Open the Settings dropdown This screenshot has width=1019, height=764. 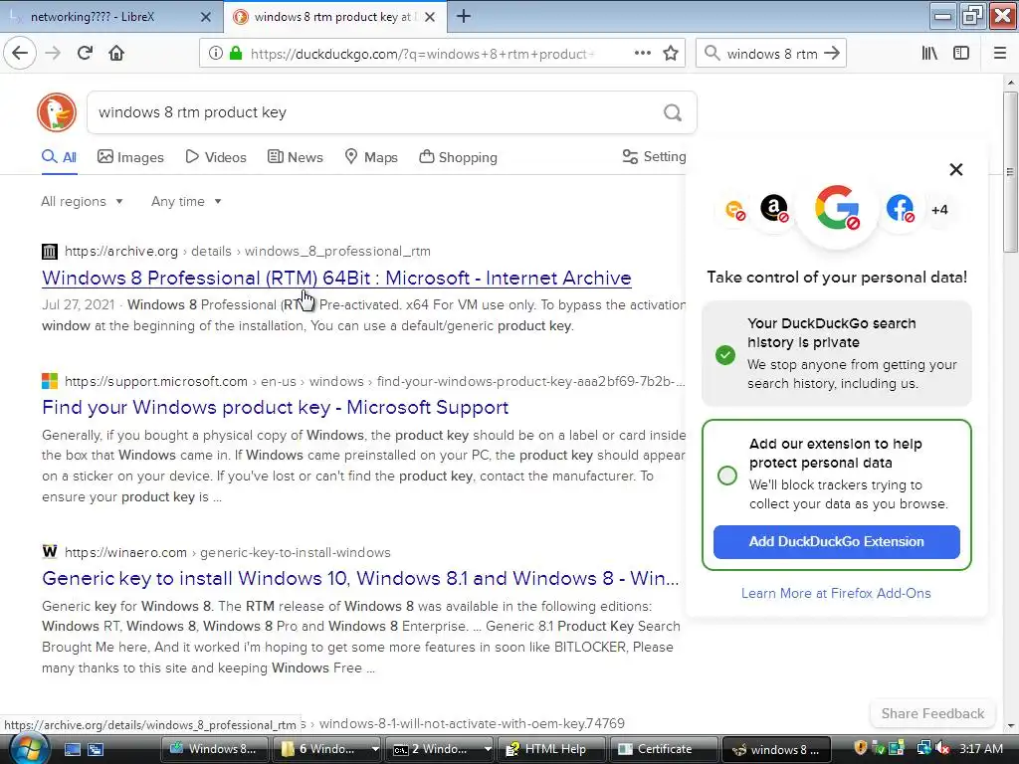point(654,156)
